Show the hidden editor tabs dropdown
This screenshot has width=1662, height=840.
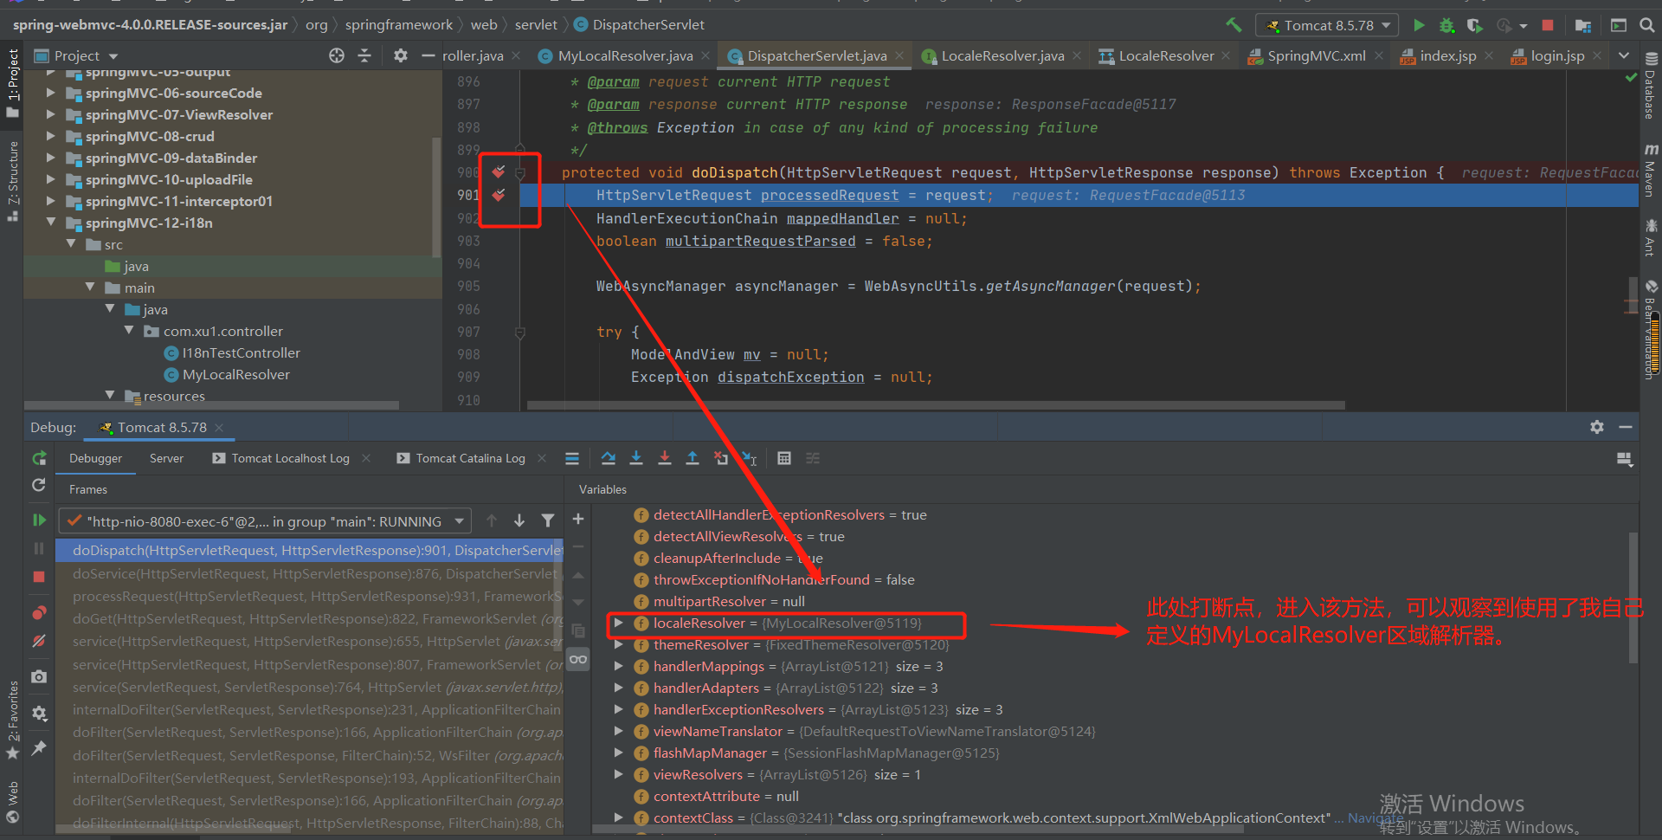(1624, 55)
